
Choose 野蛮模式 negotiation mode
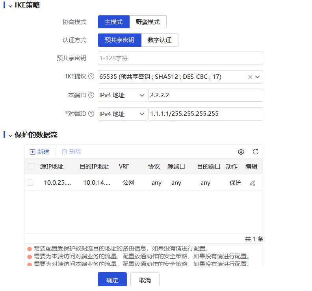[148, 22]
